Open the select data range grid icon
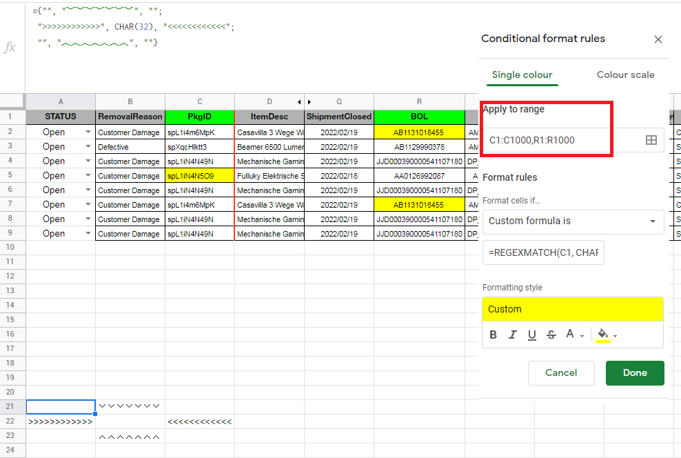Image resolution: width=681 pixels, height=458 pixels. pos(651,140)
